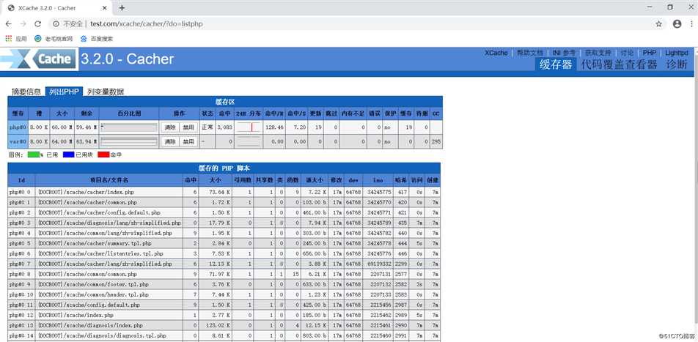Click the /xcache/cacher/summary.tpl.php file name
Viewport: 698px width, 342px height.
[x=95, y=243]
